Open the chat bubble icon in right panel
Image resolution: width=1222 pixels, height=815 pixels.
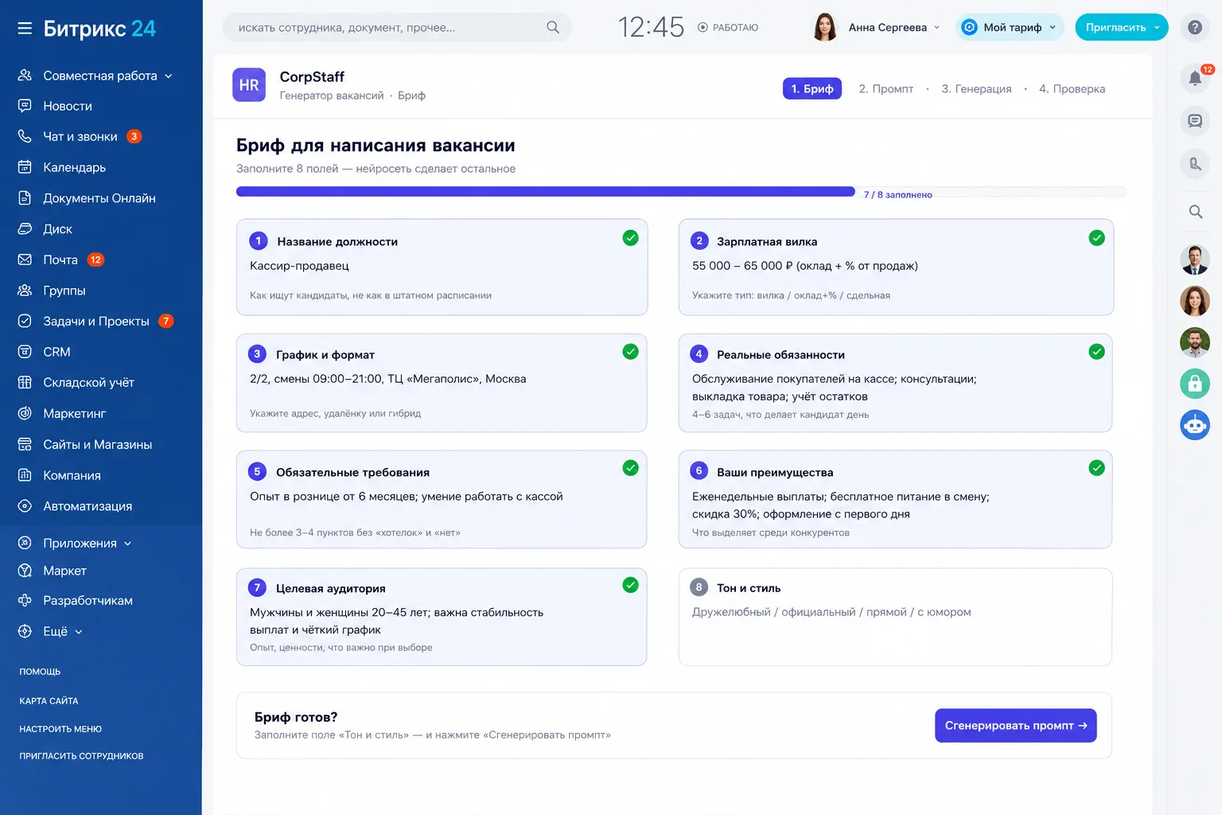coord(1195,121)
